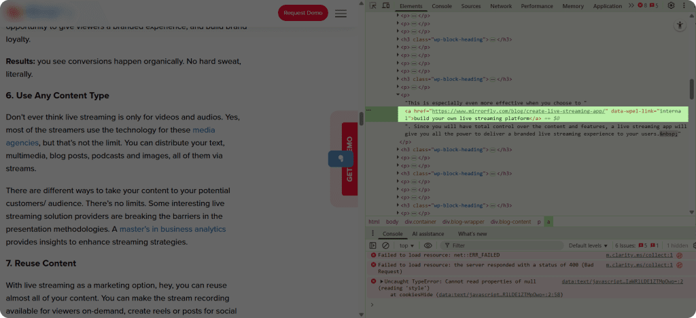Go to the Memory tab
This screenshot has height=318, width=696.
coord(573,6)
